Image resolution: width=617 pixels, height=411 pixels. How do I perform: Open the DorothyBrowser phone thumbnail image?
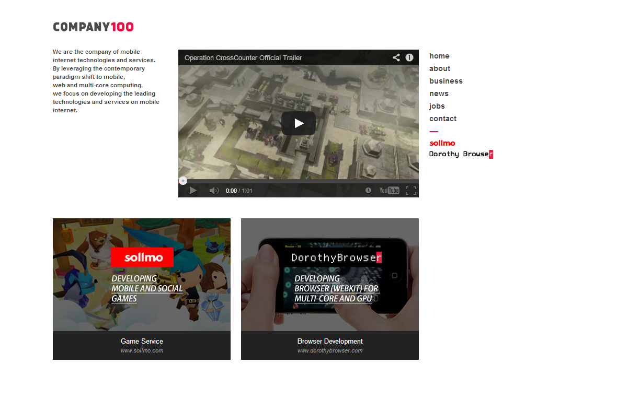point(330,275)
